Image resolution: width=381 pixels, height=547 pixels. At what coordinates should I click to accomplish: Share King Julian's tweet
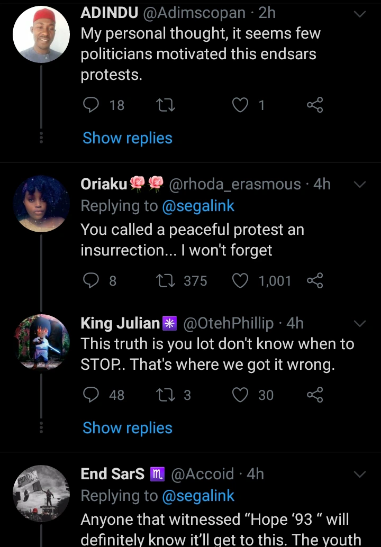click(x=315, y=395)
